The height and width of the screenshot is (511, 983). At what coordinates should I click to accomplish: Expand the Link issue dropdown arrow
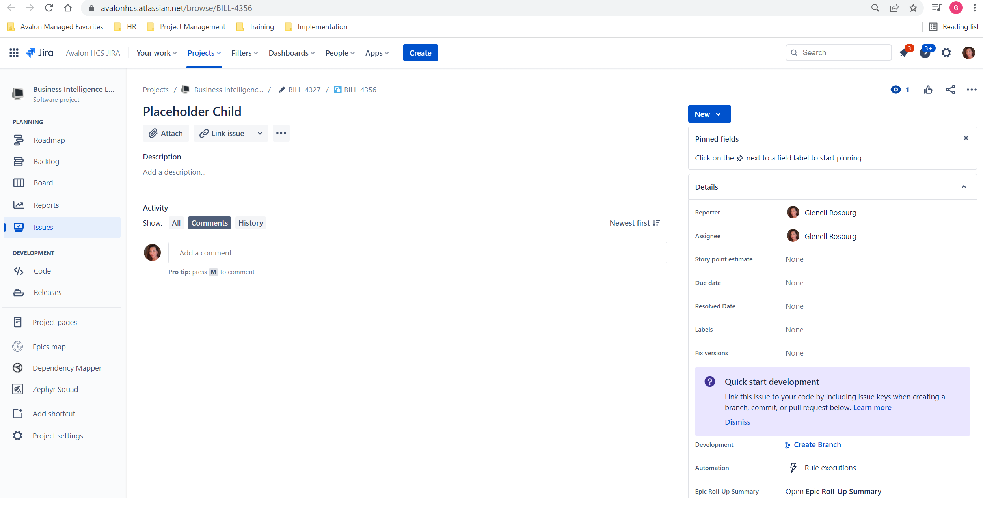coord(260,133)
